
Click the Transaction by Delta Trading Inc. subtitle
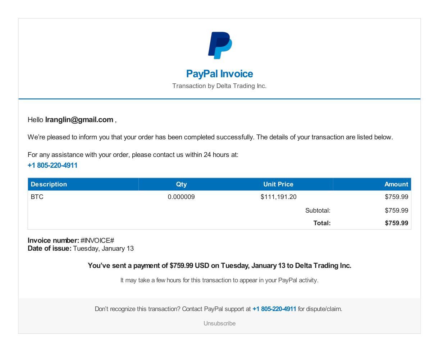pyautogui.click(x=219, y=86)
